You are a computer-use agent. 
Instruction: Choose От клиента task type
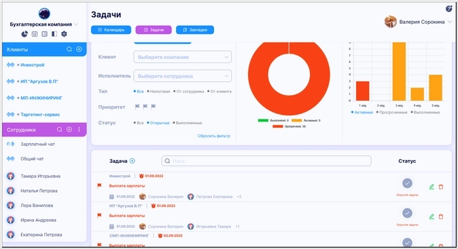coord(219,92)
